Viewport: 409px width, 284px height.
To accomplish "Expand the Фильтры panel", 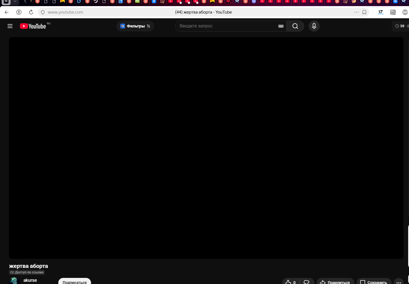I will tap(135, 26).
